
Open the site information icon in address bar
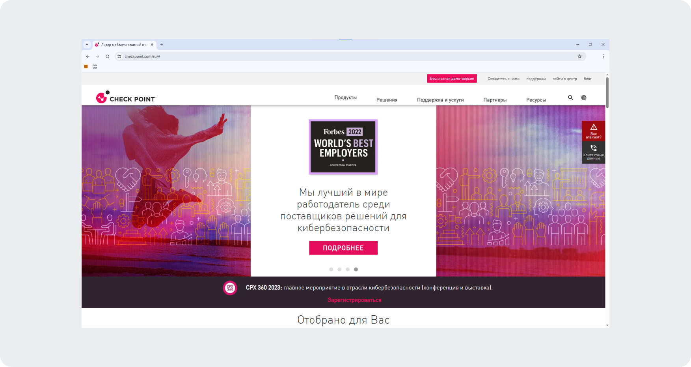click(119, 56)
